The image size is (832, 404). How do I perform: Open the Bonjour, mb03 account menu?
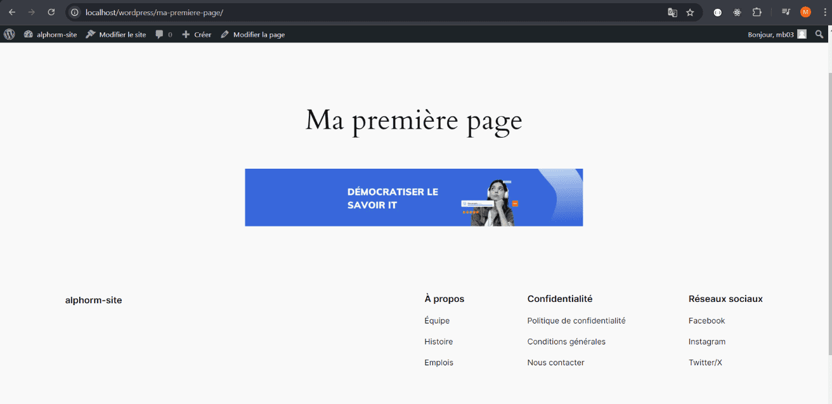[777, 34]
